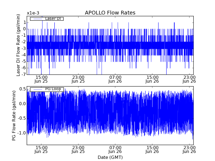Click the 15:00 Jun 25 tick under the lower plot
The image size is (215, 161).
click(x=41, y=149)
